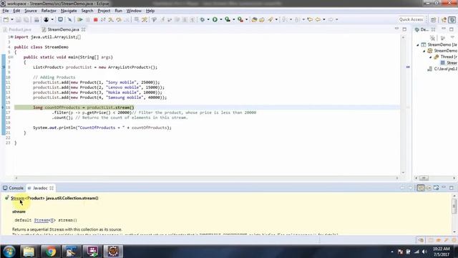Open the Navigate menu
This screenshot has height=258, width=458.
(x=69, y=11)
